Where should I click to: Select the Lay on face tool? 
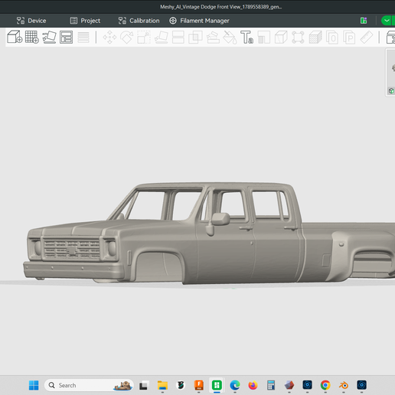tap(162, 38)
